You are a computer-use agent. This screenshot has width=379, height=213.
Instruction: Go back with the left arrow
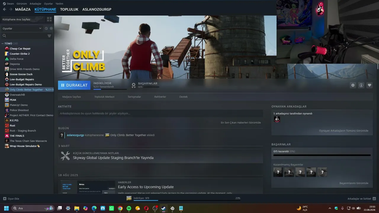click(4, 9)
